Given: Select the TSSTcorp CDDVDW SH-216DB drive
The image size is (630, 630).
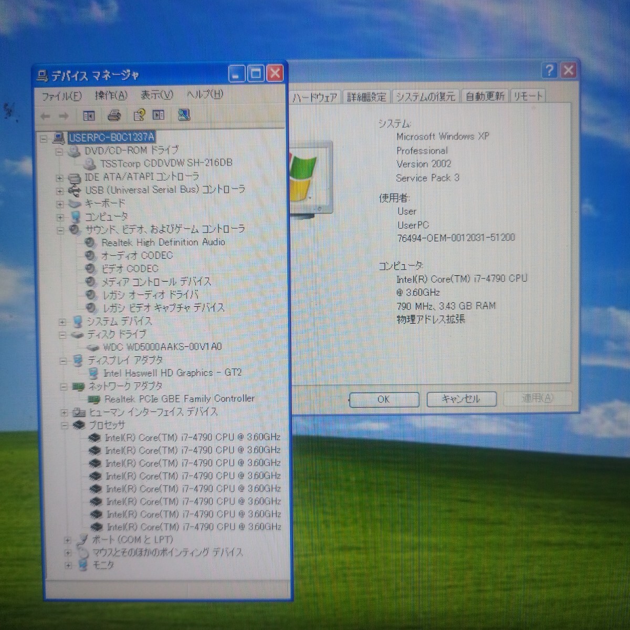Looking at the screenshot, I should point(166,163).
